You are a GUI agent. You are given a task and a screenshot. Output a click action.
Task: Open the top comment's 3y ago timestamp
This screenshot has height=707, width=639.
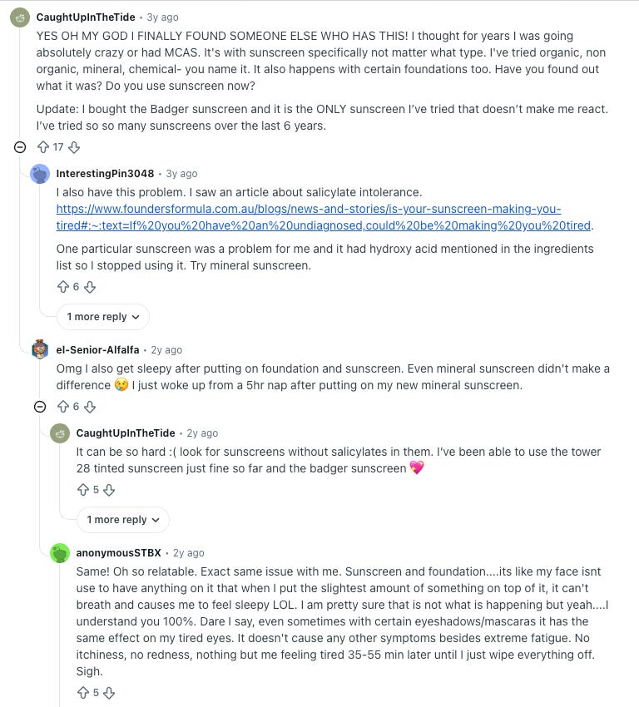click(162, 17)
